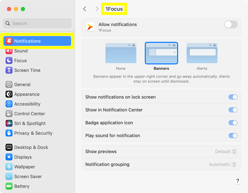Click the Allow notifications label
The image size is (248, 193).
pos(118,24)
